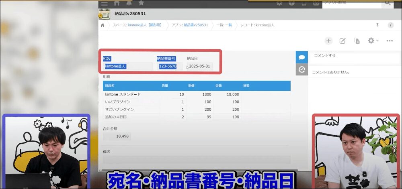Edit this record with the pencil icon
Image resolution: width=402 pixels, height=189 pixels.
[x=343, y=41]
